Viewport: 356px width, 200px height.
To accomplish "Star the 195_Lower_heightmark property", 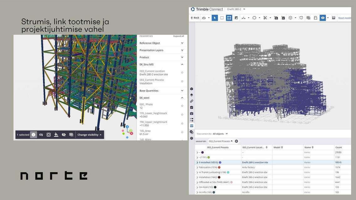I will coord(182,115).
